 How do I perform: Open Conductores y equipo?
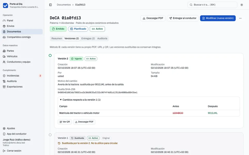click(22, 62)
